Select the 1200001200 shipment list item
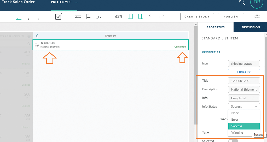 (110, 45)
